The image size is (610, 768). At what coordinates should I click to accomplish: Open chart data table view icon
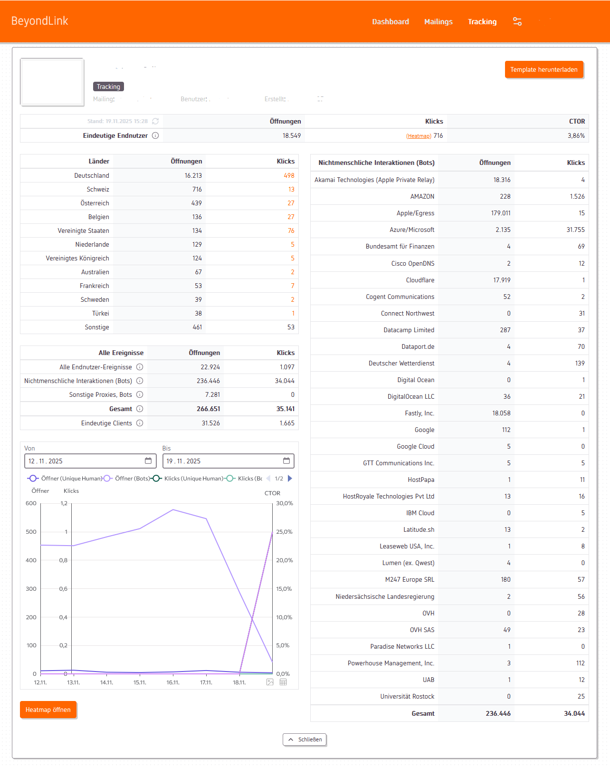283,682
